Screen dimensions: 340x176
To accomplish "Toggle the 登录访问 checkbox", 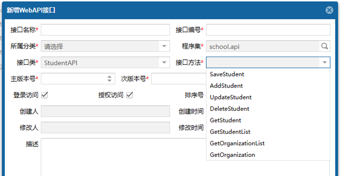I will point(44,95).
